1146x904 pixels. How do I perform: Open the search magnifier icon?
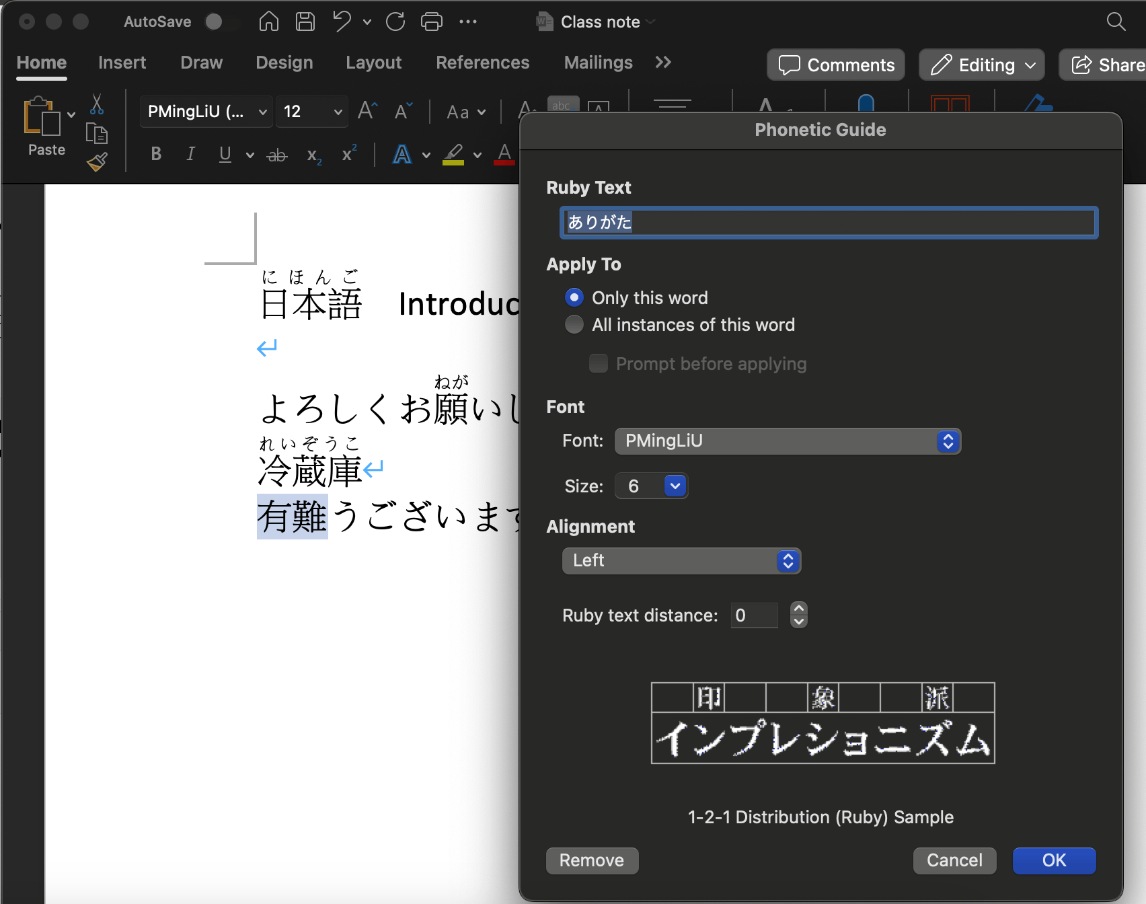[x=1116, y=22]
